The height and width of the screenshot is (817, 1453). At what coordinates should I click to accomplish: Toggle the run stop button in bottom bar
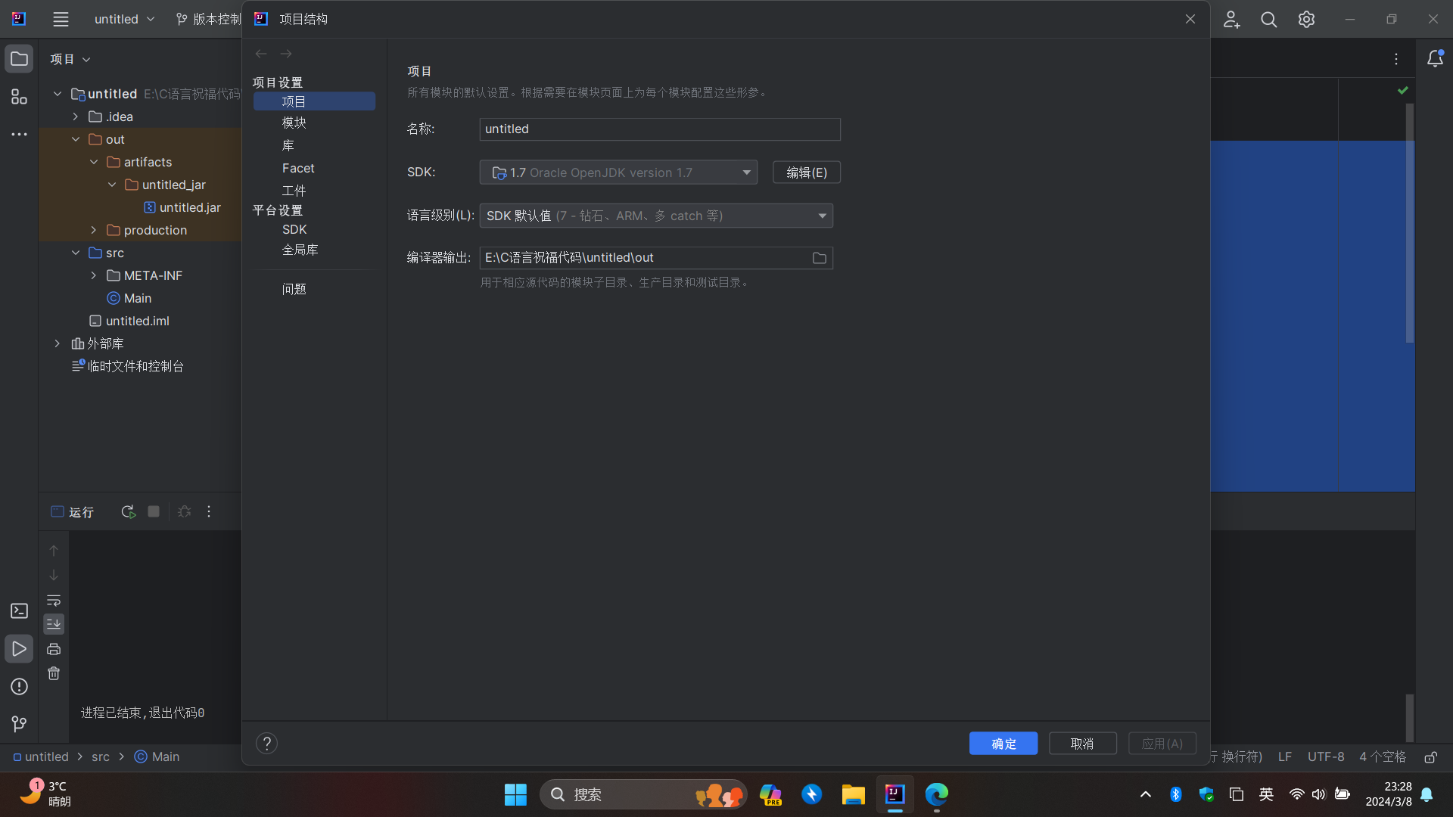[x=154, y=511]
